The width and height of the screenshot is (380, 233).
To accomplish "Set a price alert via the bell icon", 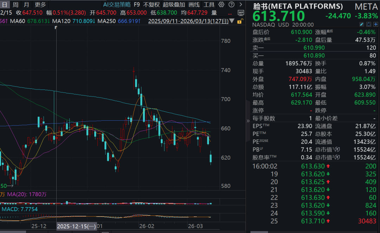I will click(x=369, y=24).
